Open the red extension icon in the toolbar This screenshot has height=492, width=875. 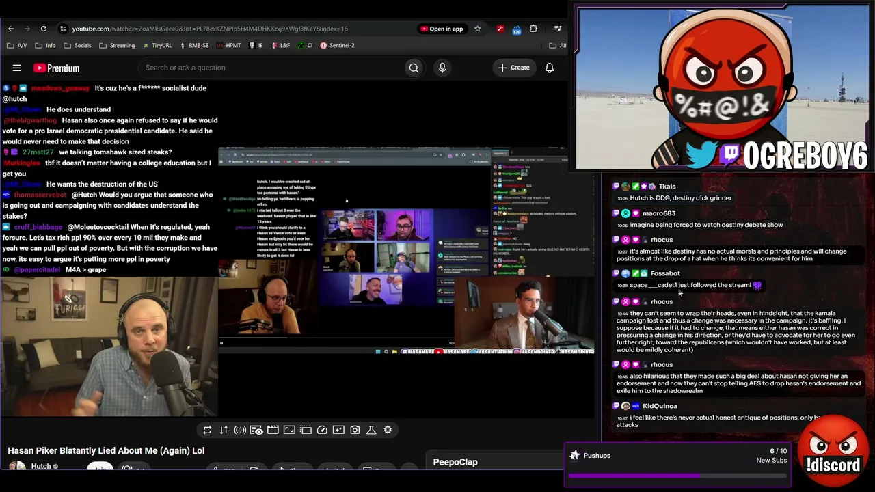click(500, 29)
